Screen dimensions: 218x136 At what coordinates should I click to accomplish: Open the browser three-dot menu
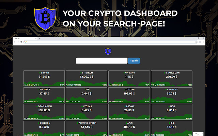[x=203, y=42]
